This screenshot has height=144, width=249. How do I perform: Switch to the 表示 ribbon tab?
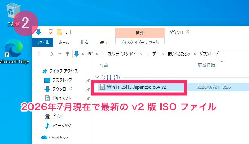(104, 43)
